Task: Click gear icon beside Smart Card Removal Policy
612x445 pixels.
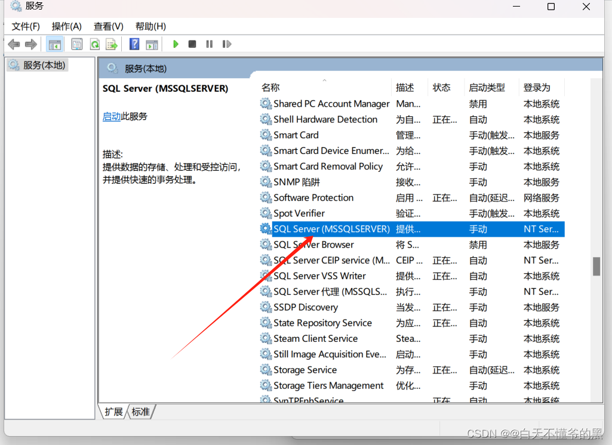Action: coord(266,166)
